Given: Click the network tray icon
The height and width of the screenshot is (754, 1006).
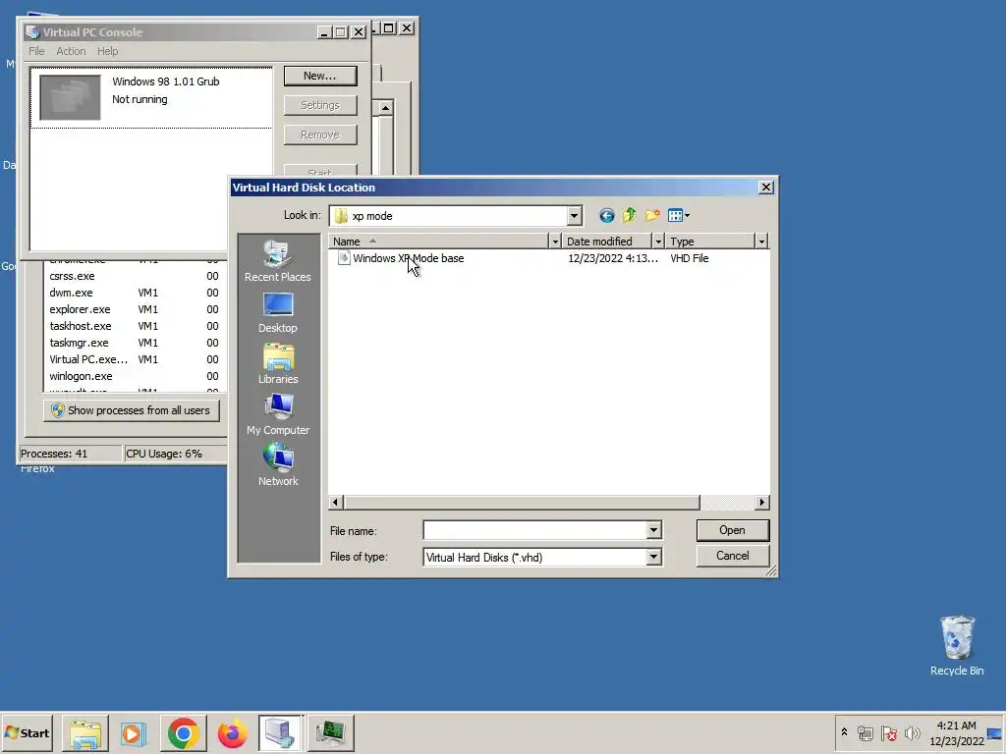Looking at the screenshot, I should coord(865,732).
